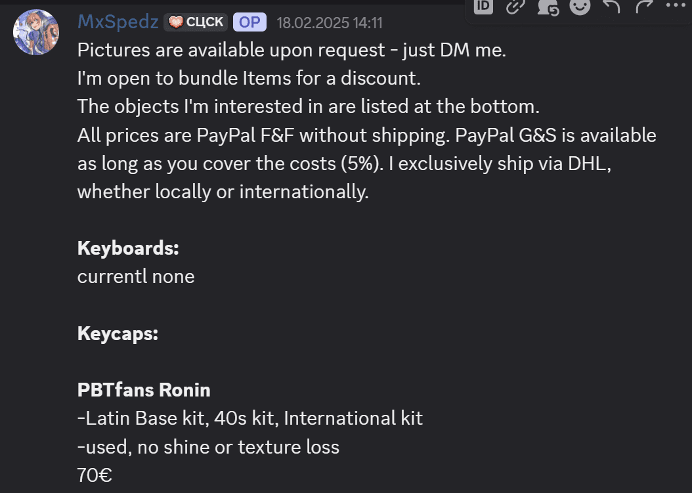Viewport: 692px width, 493px height.
Task: Click the chat-bubble icon with circular arrow
Action: tap(548, 7)
